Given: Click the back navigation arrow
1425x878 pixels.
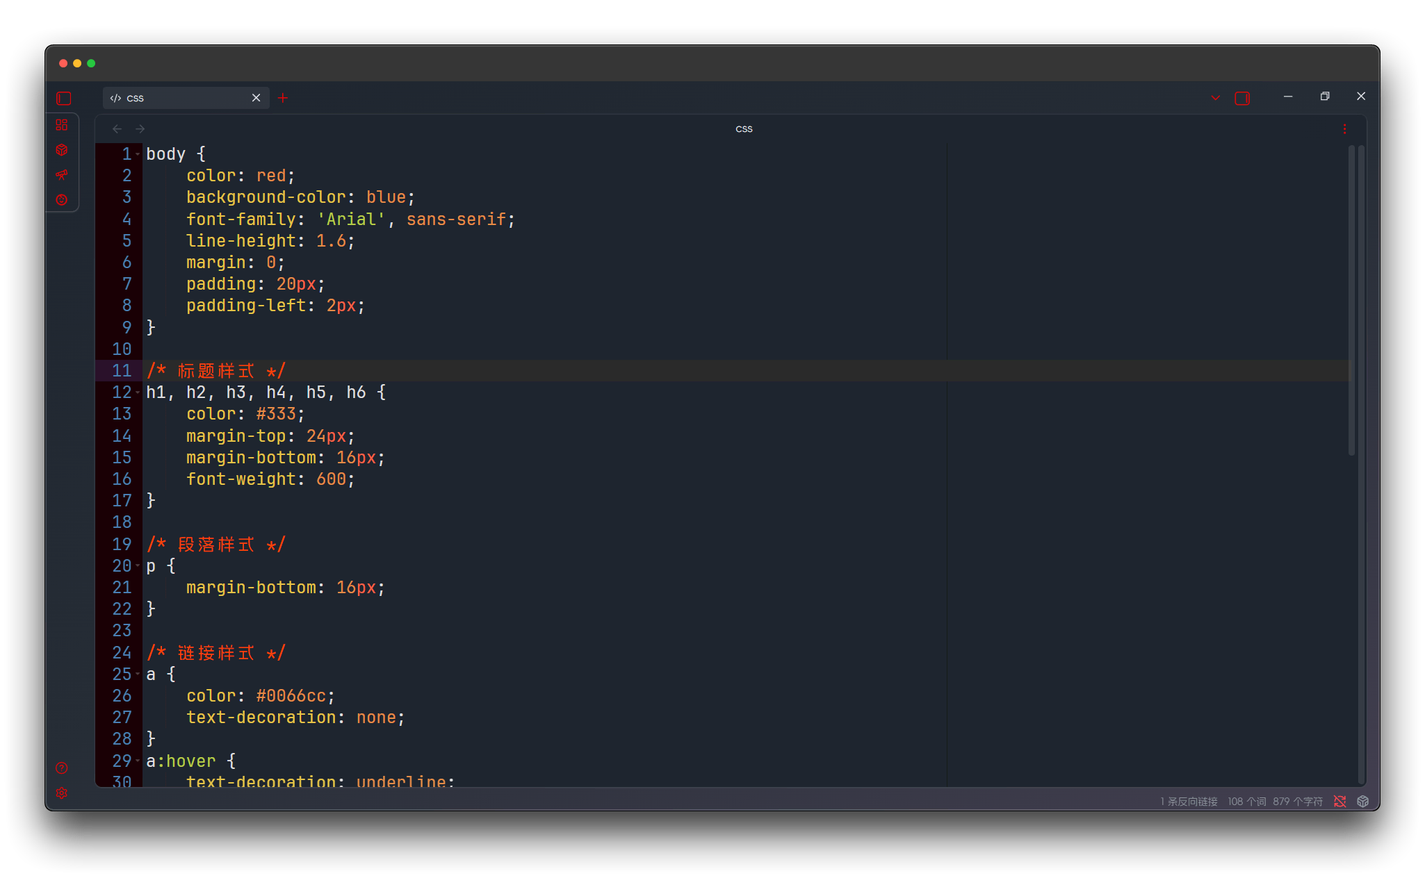Looking at the screenshot, I should coord(116,129).
